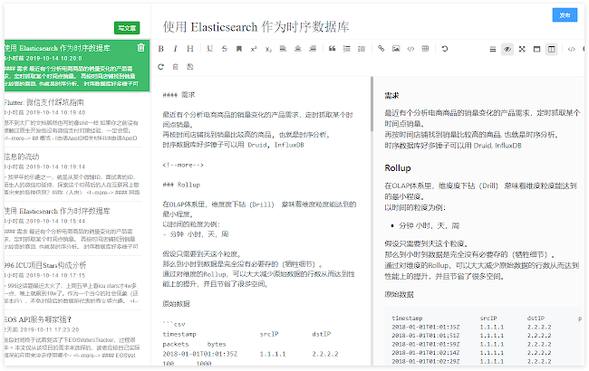This screenshot has width=589, height=371.
Task: Click the Rollup heading in the preview
Action: 398,168
